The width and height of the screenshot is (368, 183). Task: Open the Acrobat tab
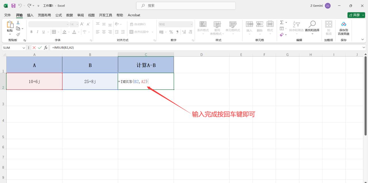click(x=134, y=15)
